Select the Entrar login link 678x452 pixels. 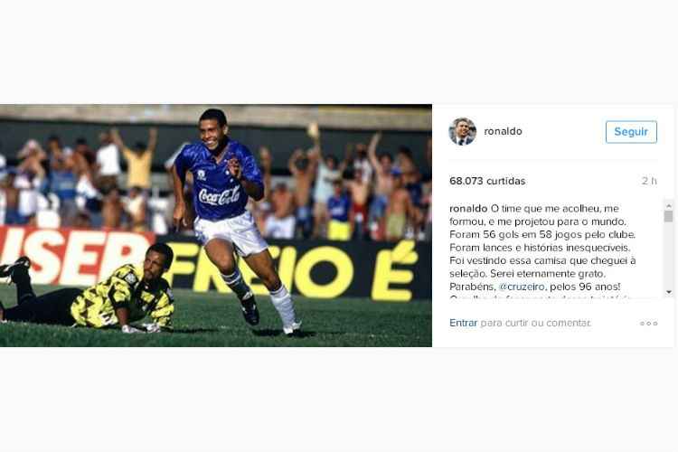463,323
